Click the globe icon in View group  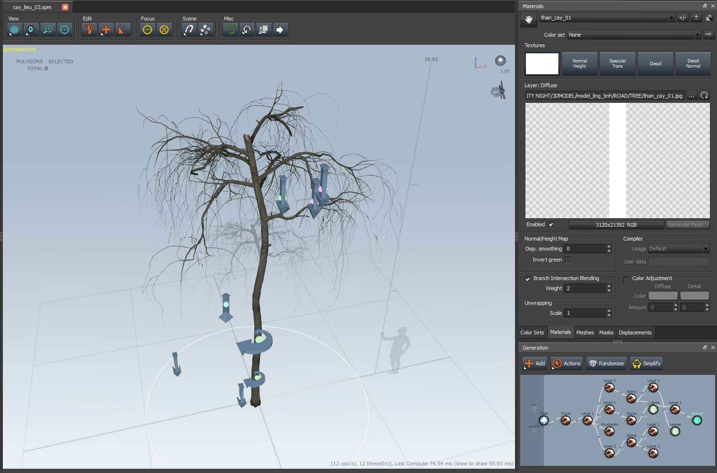14,30
